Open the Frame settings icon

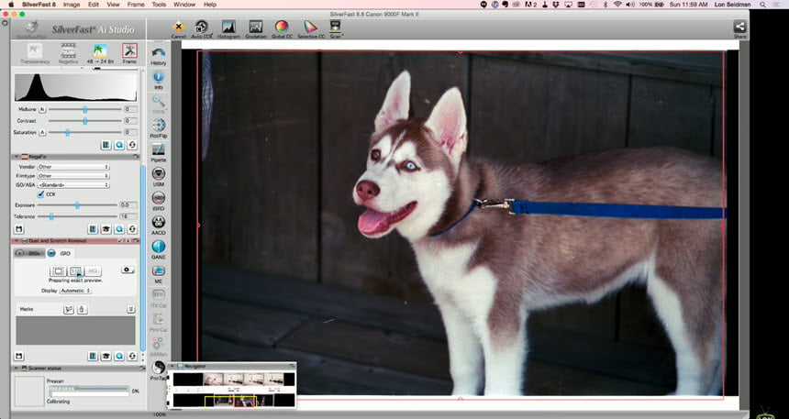pos(129,53)
